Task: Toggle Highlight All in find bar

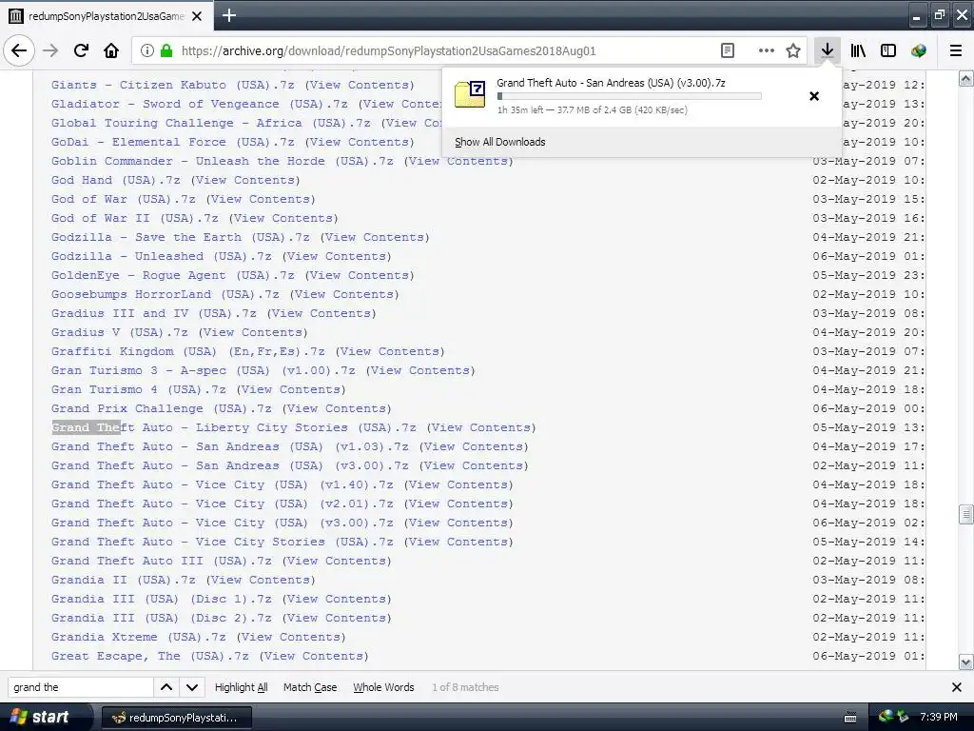Action: point(241,687)
